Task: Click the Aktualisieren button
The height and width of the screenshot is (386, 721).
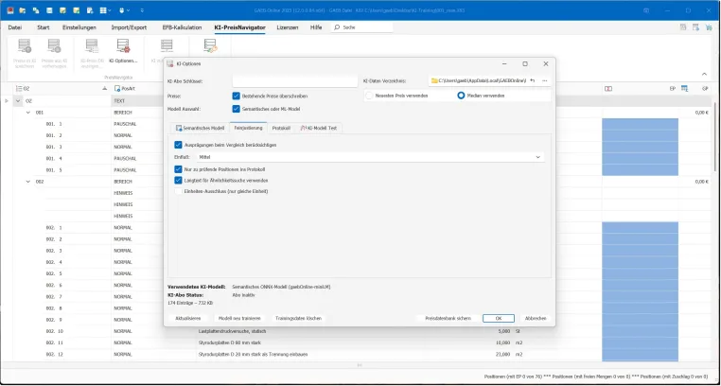Action: coord(187,318)
